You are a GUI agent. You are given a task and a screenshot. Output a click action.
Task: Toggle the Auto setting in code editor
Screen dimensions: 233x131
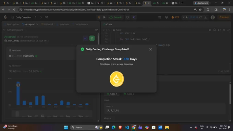(x=117, y=30)
